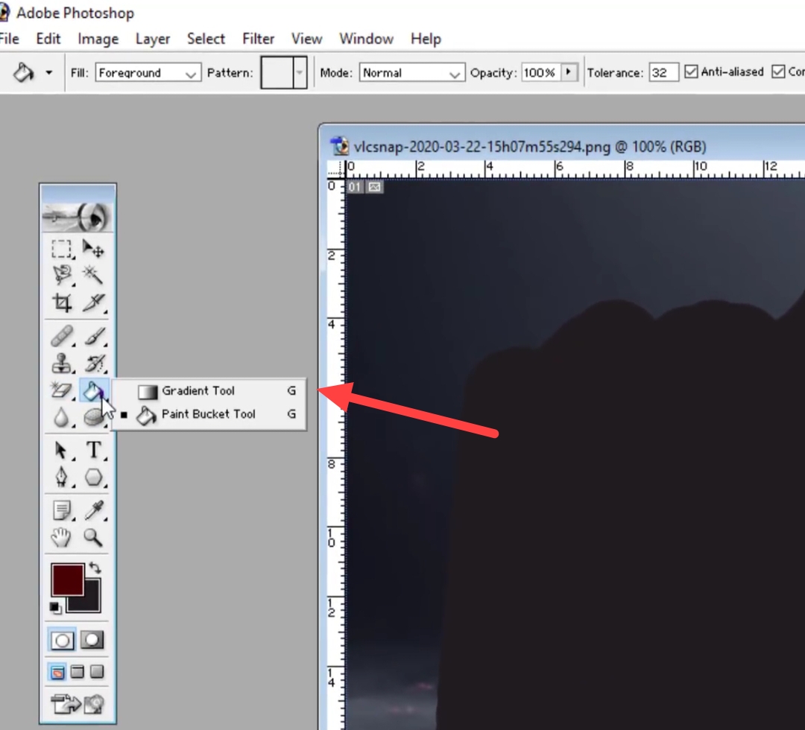
Task: Choose Gradient Tool from flyout
Action: pos(209,391)
